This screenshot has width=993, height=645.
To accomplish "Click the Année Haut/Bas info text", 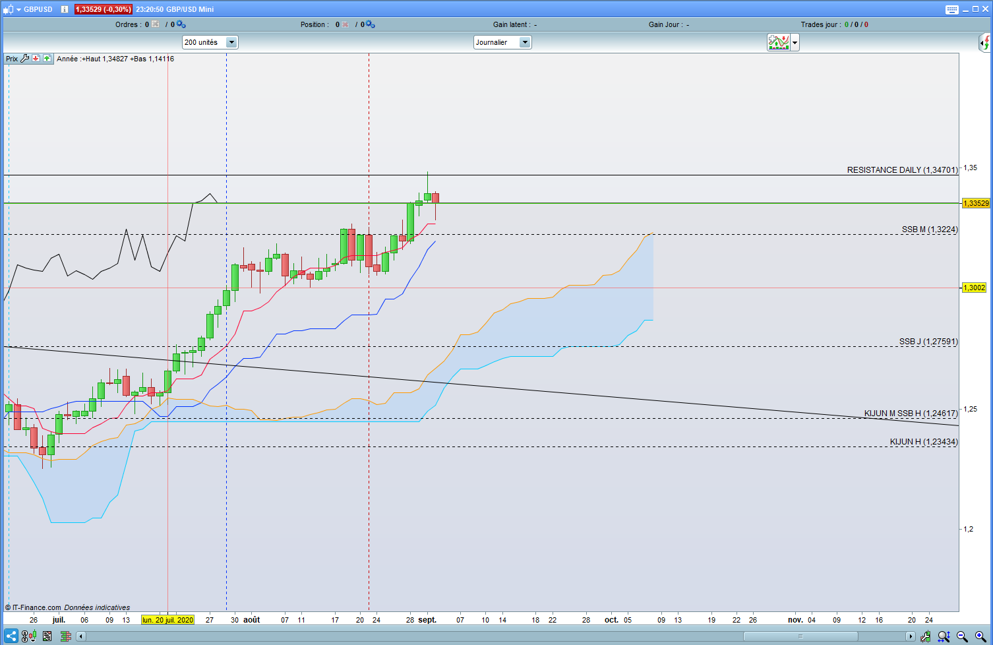I will tap(115, 59).
